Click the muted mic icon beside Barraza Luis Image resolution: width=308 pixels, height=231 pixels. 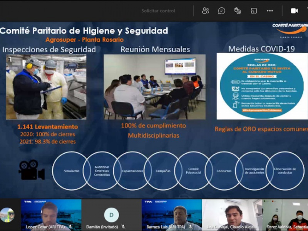(190, 227)
